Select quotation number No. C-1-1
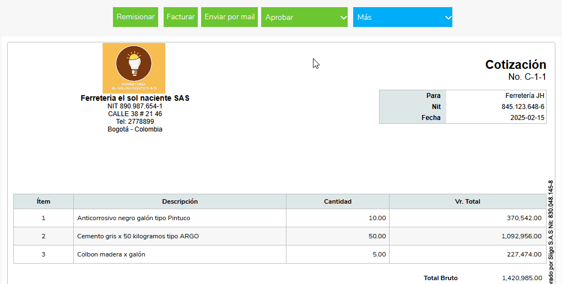 [527, 77]
